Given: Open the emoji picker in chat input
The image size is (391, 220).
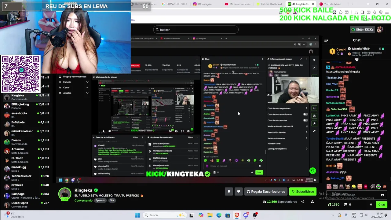Looking at the screenshot, I should [382, 195].
